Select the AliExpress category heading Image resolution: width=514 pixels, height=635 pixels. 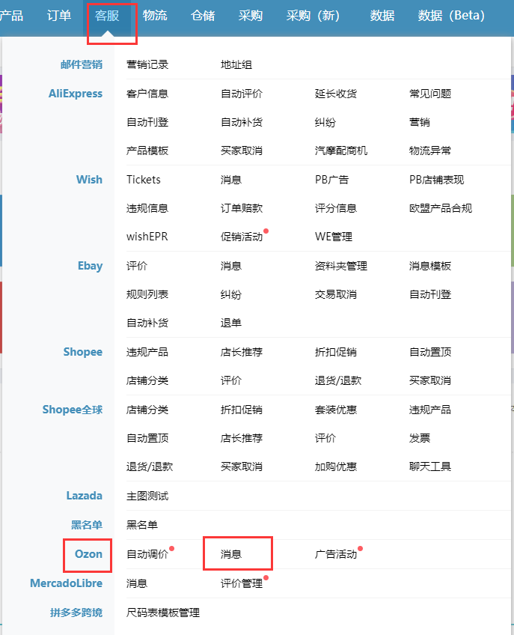pyautogui.click(x=76, y=94)
